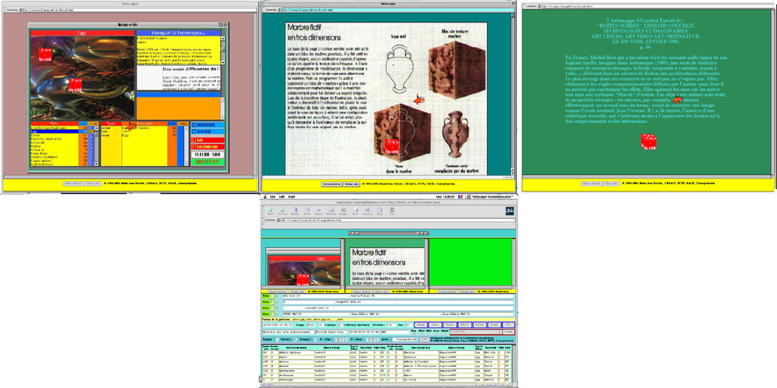The width and height of the screenshot is (777, 388).
Task: Click the small icon beside Piste 4
Action: [277, 314]
